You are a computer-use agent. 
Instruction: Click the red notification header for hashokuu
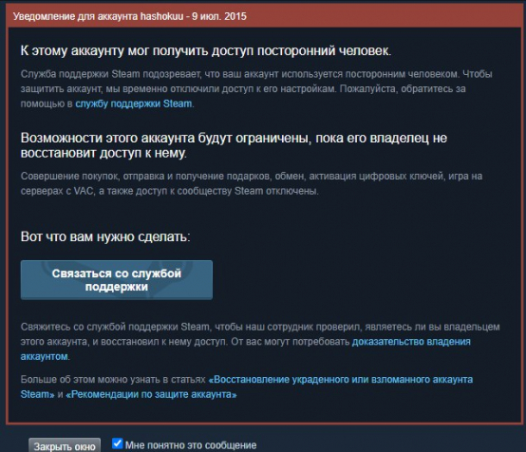click(x=263, y=16)
